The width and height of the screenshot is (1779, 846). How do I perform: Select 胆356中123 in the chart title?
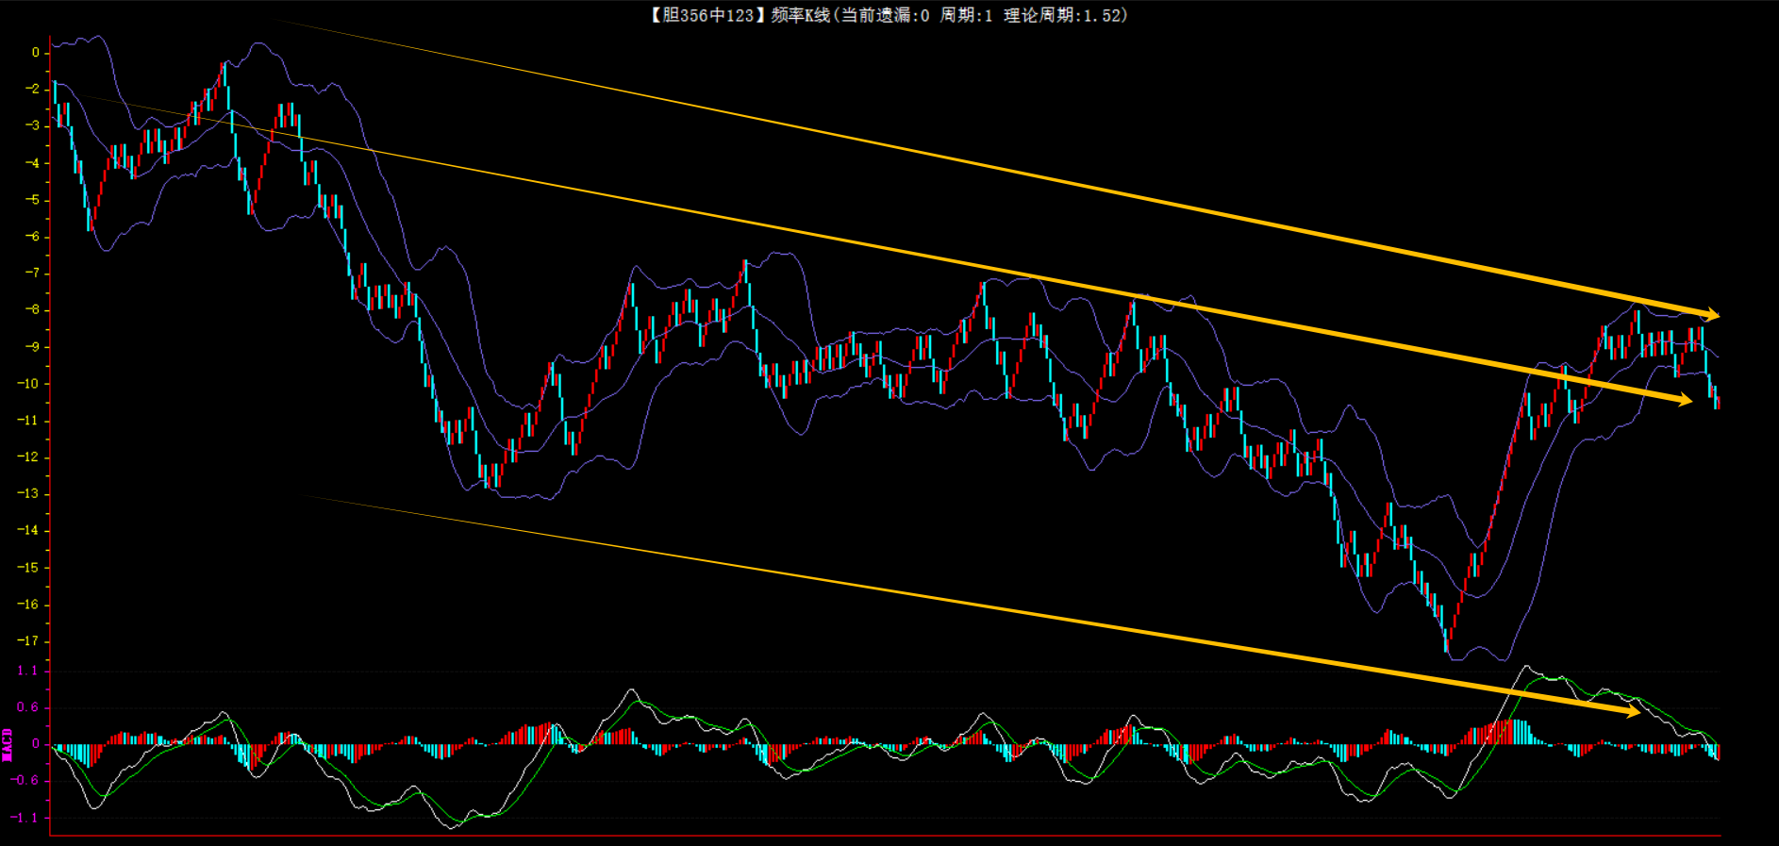coord(707,15)
